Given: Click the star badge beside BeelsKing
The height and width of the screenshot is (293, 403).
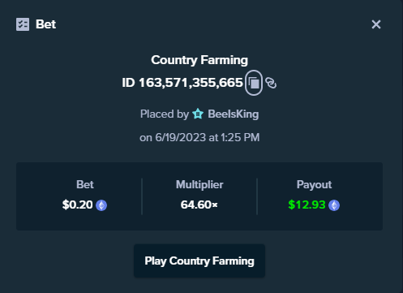Looking at the screenshot, I should point(198,114).
